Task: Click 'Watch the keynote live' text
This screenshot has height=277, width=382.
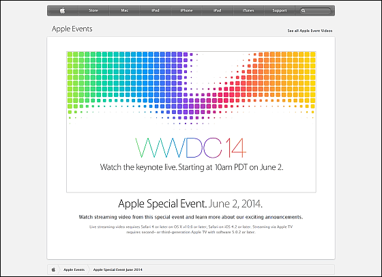Action: click(x=192, y=167)
